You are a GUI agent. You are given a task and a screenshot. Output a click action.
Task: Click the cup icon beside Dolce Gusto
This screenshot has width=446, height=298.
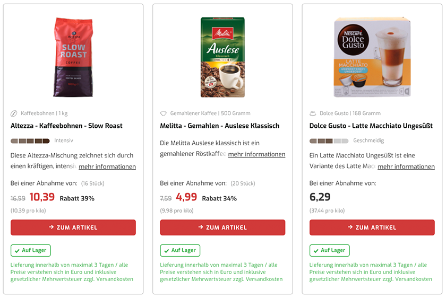tap(313, 113)
